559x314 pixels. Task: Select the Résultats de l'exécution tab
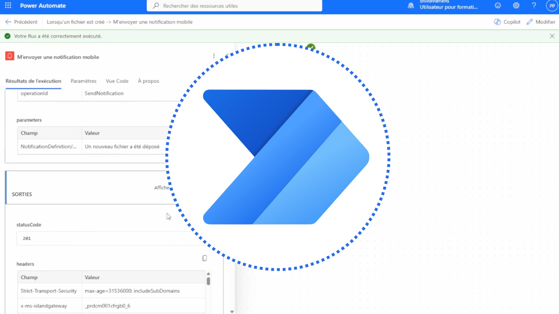pos(33,81)
